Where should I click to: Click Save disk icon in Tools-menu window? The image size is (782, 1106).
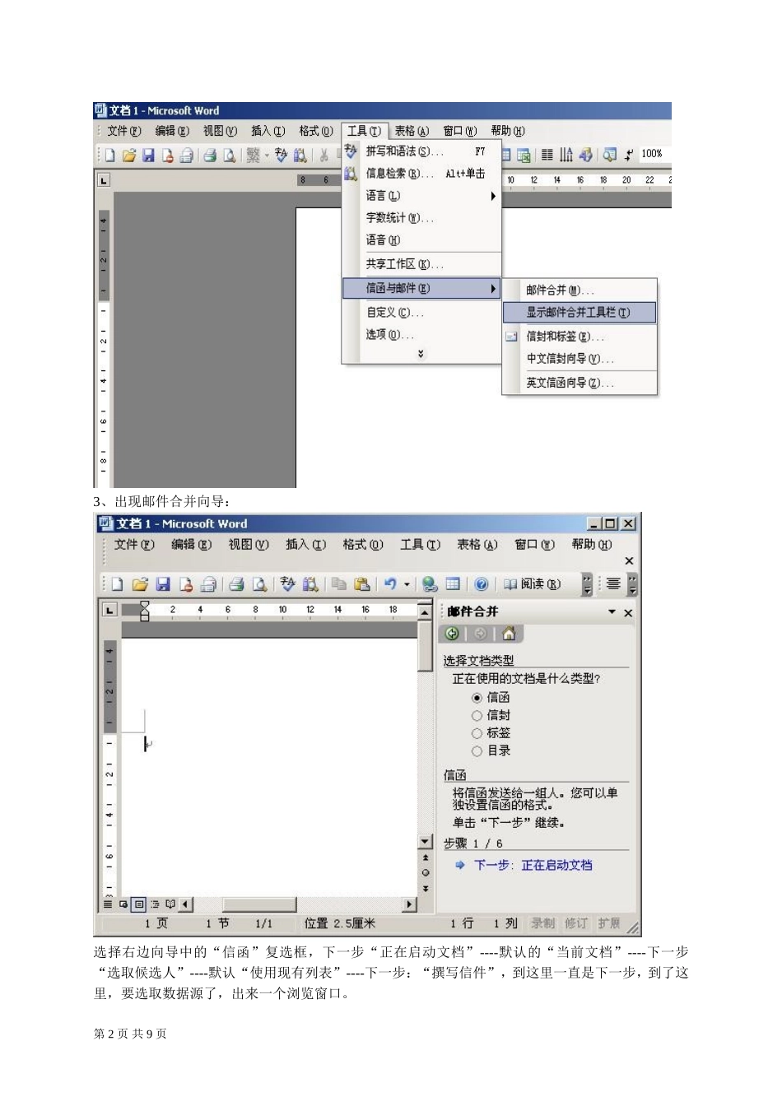click(148, 155)
